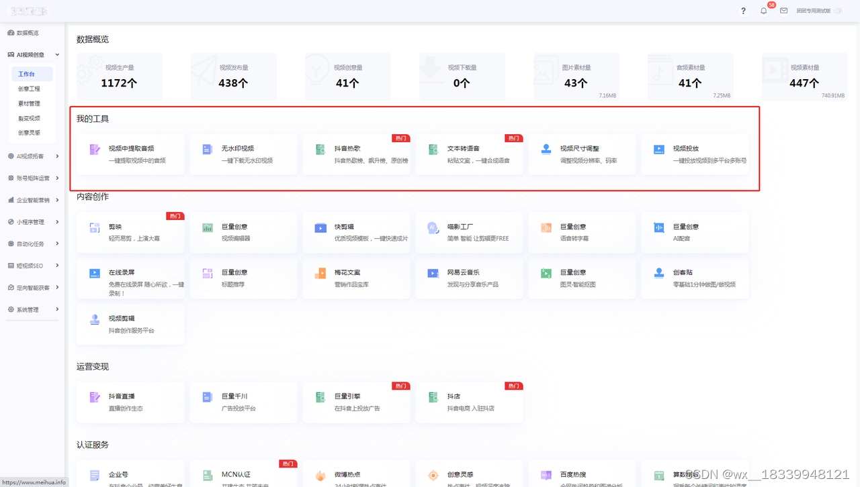Click the 文本转语音 tool icon
Screen dimensions: 860x487
point(433,150)
